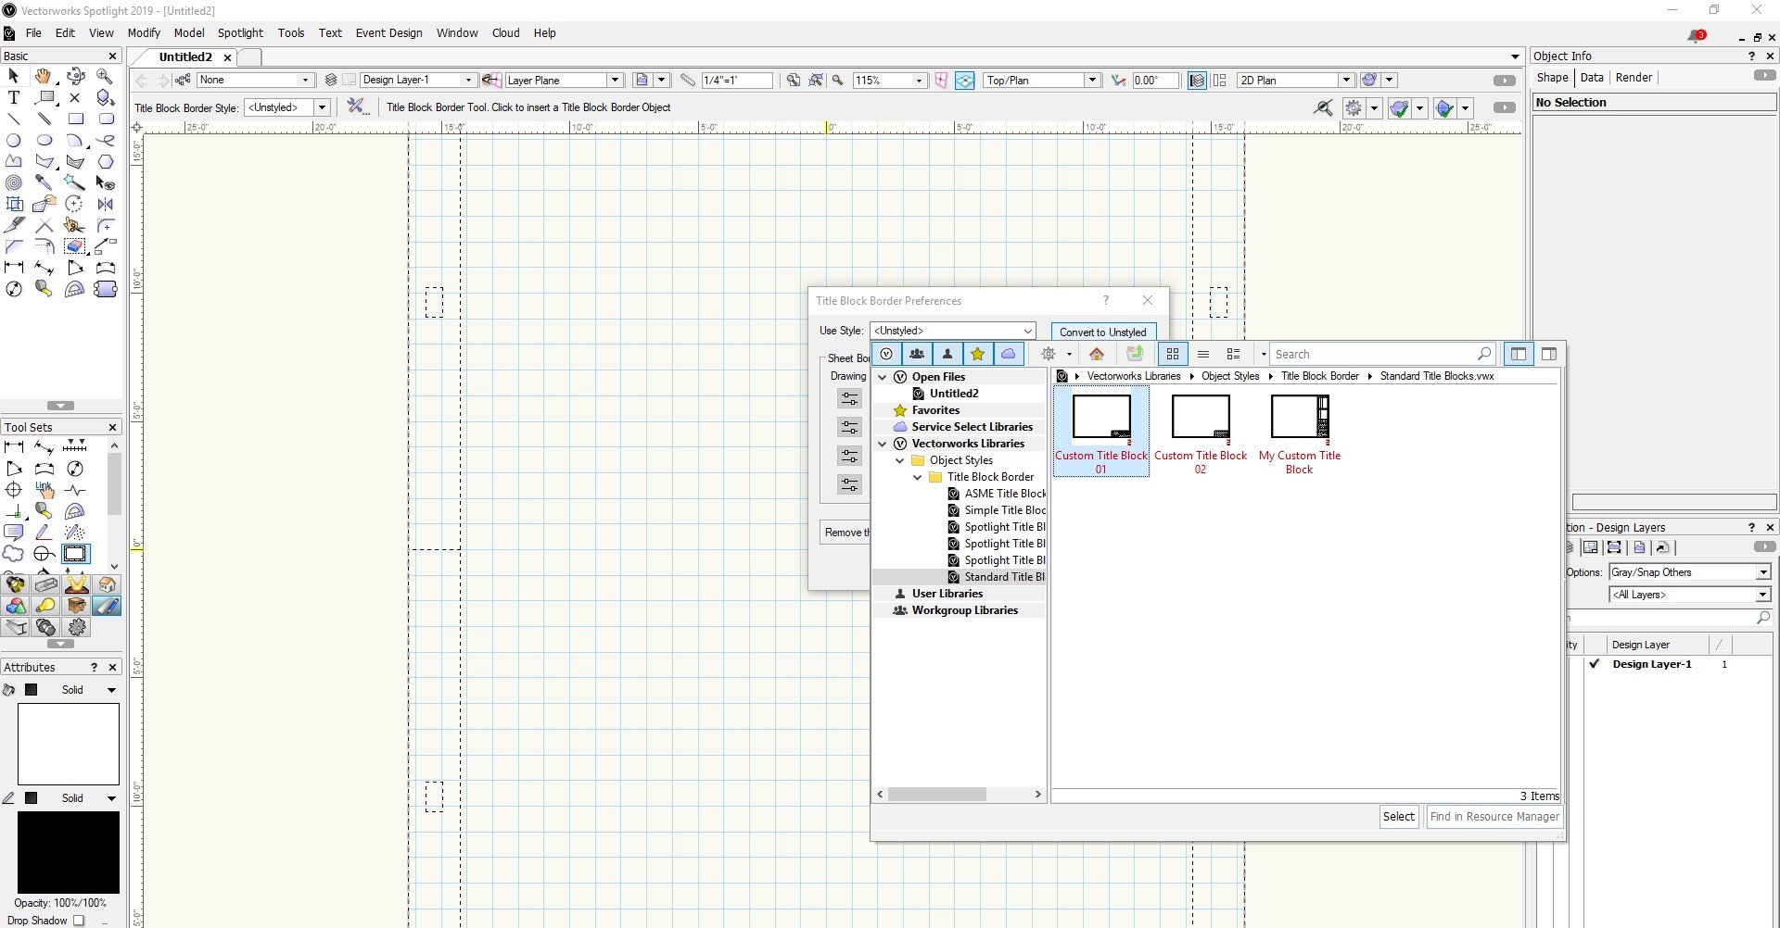The image size is (1780, 928).
Task: Toggle Design Layer-1 visibility checkmark
Action: pos(1595,664)
